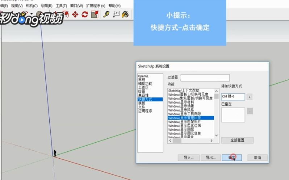
Task: Select 常规 in the settings category list
Action: point(142,80)
